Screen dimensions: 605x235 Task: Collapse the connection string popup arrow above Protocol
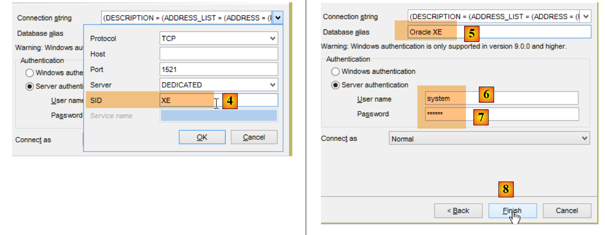pos(278,18)
